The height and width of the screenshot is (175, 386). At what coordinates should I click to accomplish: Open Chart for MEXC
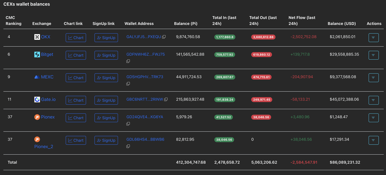click(x=76, y=78)
